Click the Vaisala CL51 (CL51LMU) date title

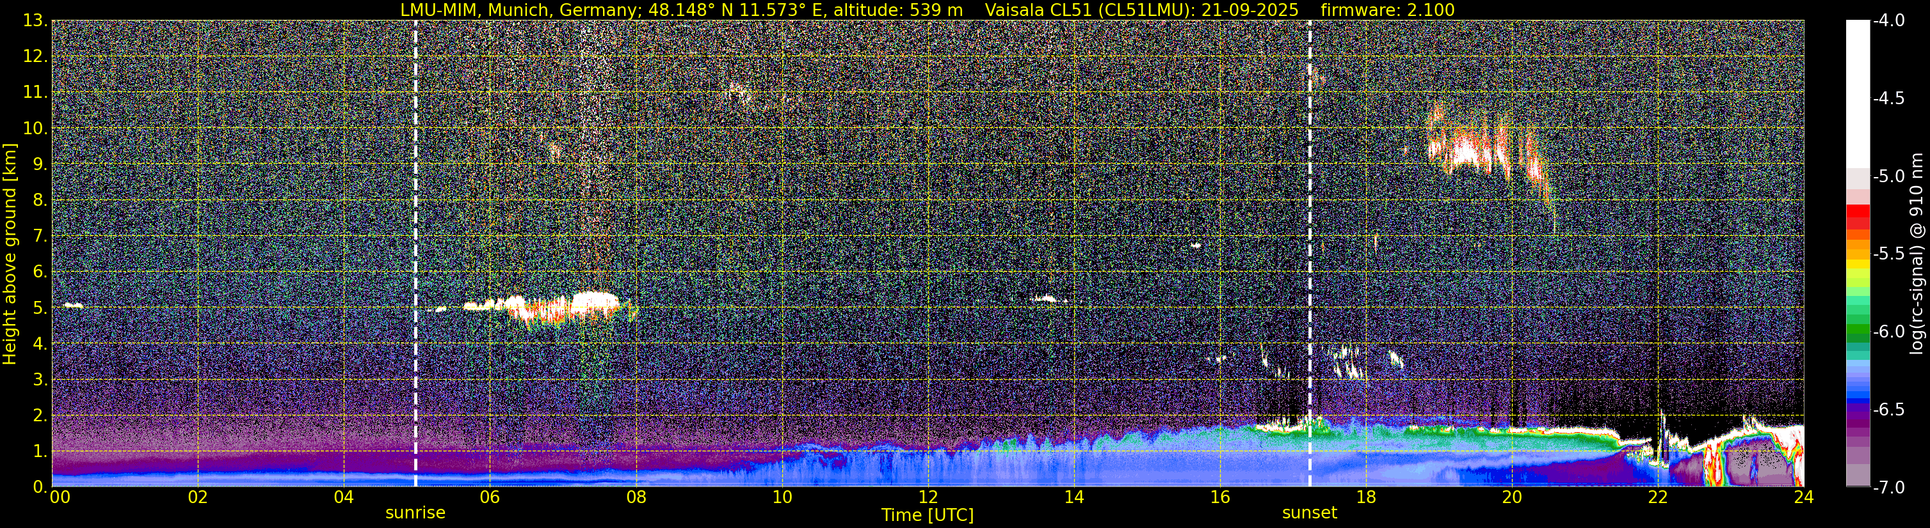[1142, 10]
